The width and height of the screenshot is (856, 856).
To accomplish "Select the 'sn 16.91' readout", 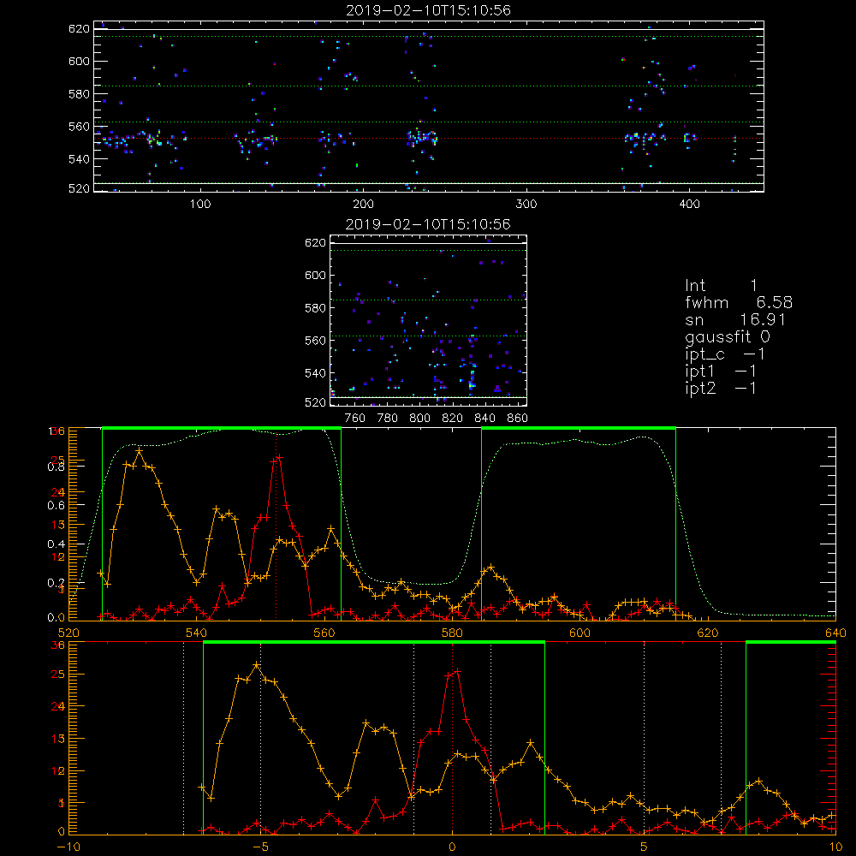I will [735, 319].
